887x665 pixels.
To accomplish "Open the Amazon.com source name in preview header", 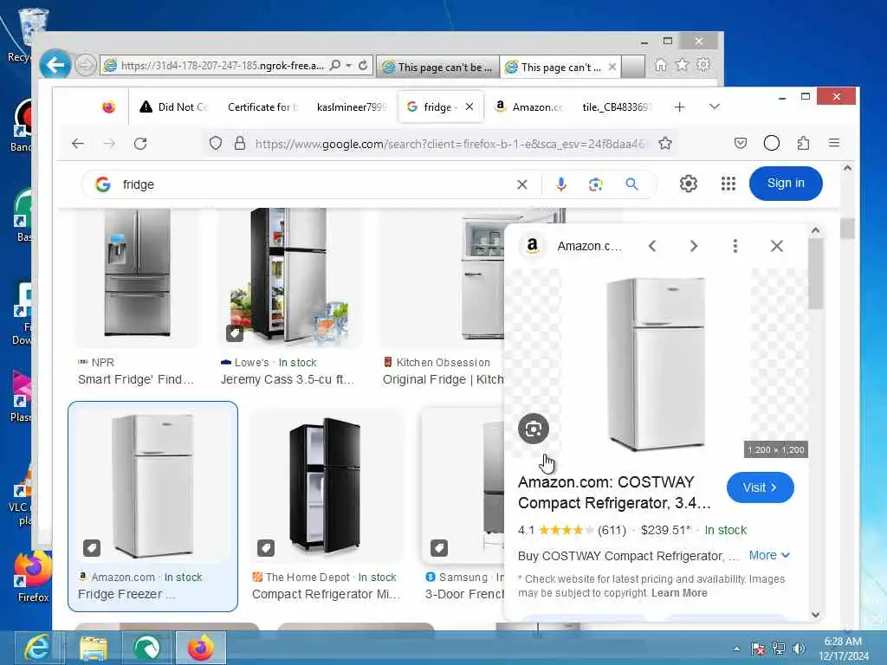I will coord(589,246).
